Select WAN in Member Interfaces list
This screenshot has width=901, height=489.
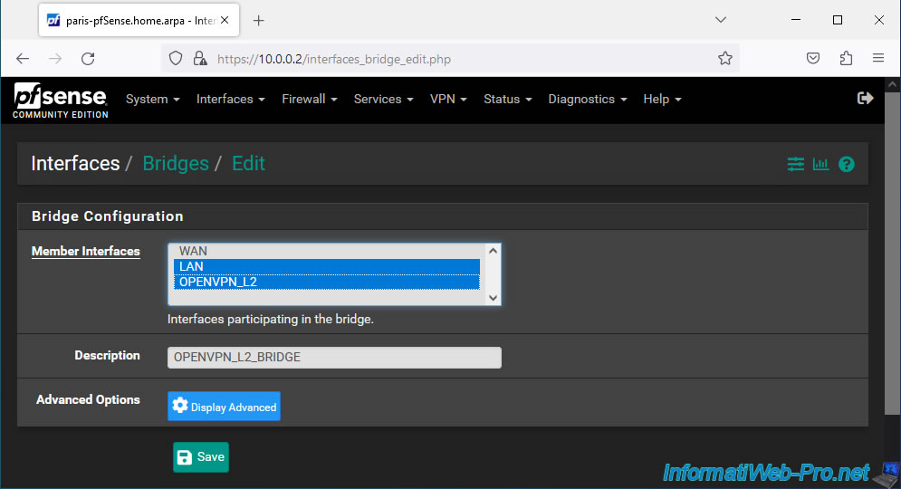click(327, 251)
